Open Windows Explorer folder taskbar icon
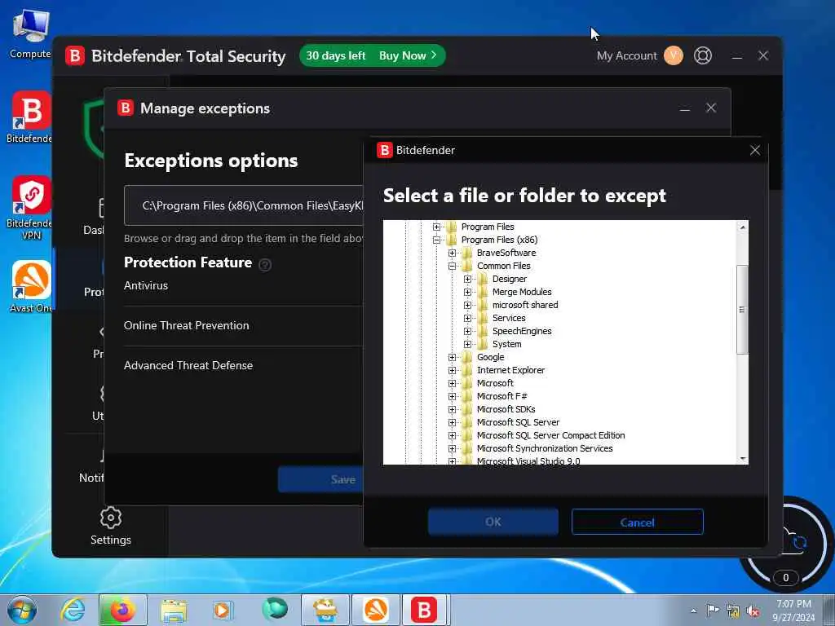Screen dimensions: 835x626 point(174,610)
